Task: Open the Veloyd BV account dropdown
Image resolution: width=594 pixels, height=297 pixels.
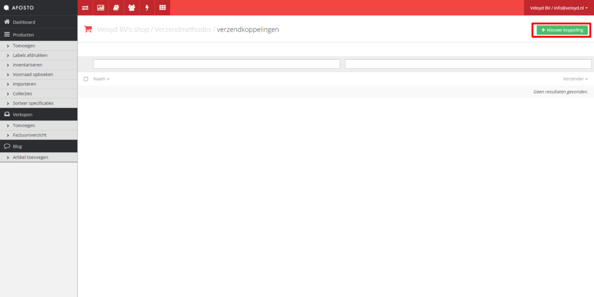Action: [558, 7]
